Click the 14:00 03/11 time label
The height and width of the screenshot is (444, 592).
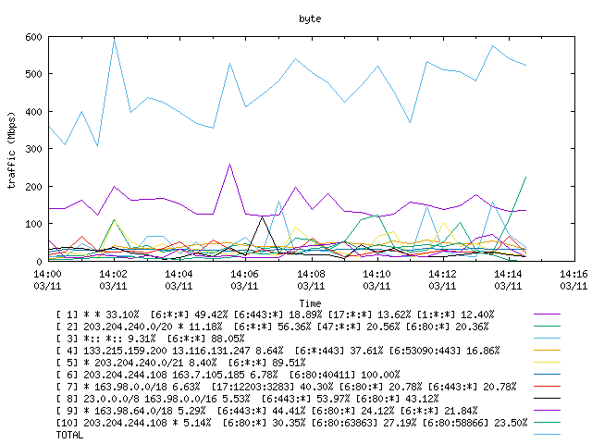[x=47, y=279]
